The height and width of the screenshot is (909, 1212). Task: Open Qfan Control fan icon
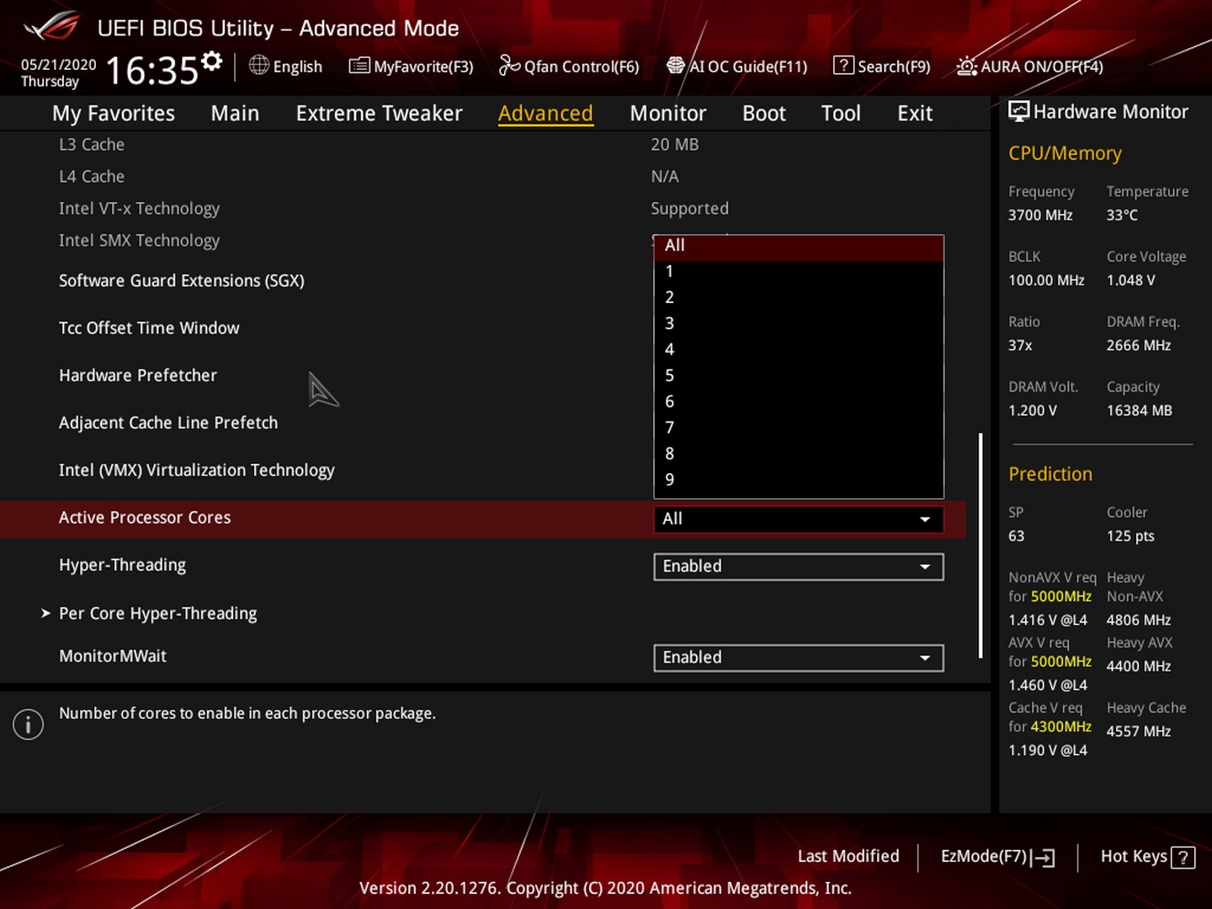pyautogui.click(x=509, y=65)
